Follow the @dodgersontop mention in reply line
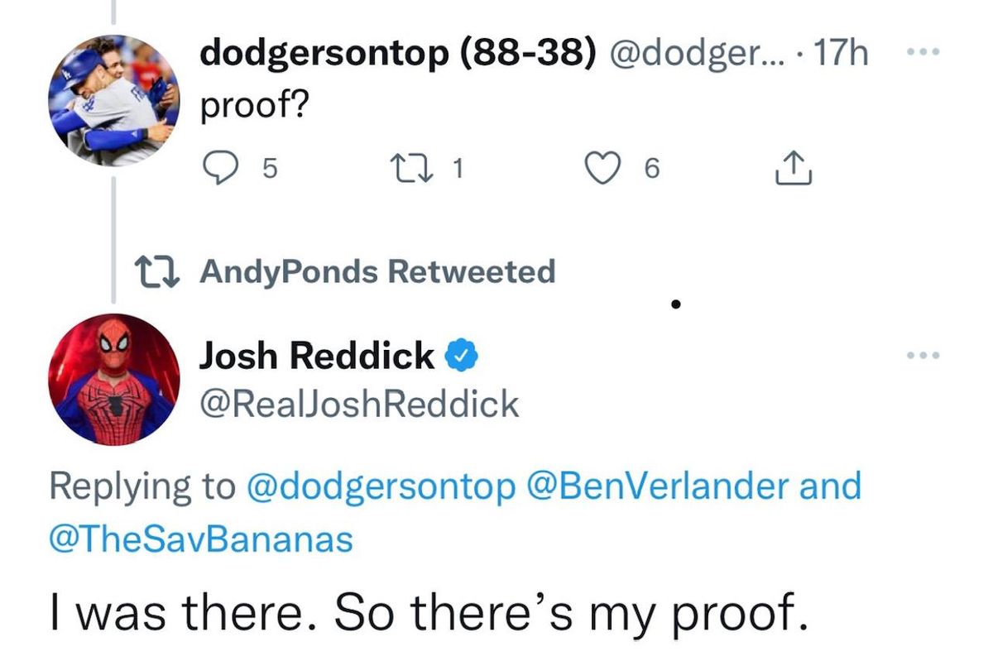The height and width of the screenshot is (661, 993). 381,486
